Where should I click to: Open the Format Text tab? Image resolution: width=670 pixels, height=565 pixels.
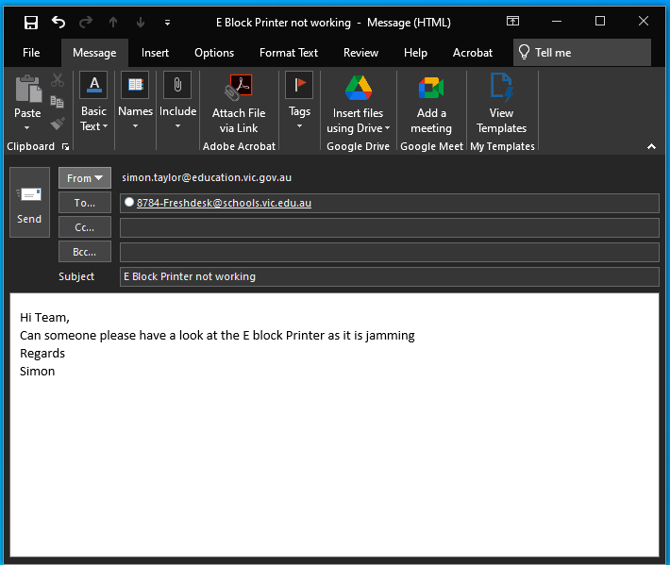point(289,53)
